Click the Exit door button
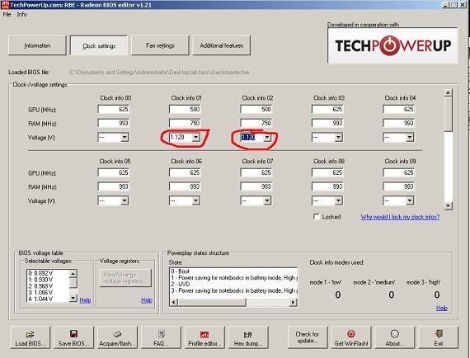Image resolution: width=470 pixels, height=358 pixels. [x=438, y=337]
